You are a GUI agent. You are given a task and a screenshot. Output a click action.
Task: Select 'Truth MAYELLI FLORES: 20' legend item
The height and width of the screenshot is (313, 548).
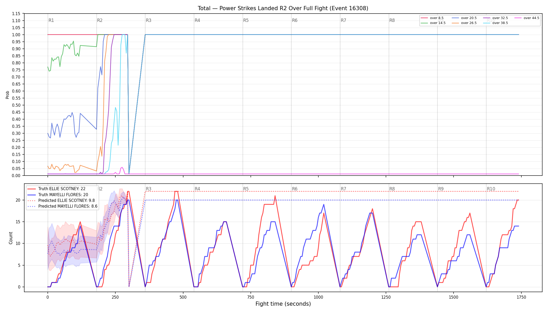58,195
